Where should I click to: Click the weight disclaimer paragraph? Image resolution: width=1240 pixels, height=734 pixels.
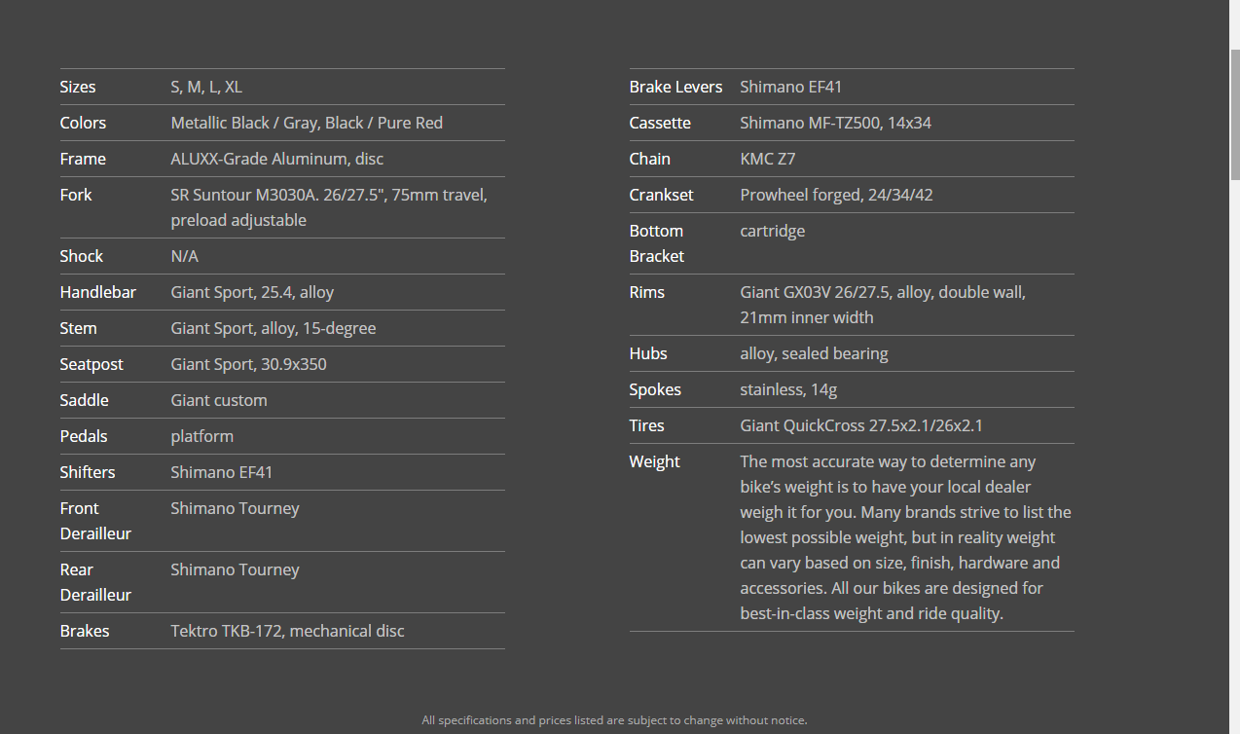(906, 537)
